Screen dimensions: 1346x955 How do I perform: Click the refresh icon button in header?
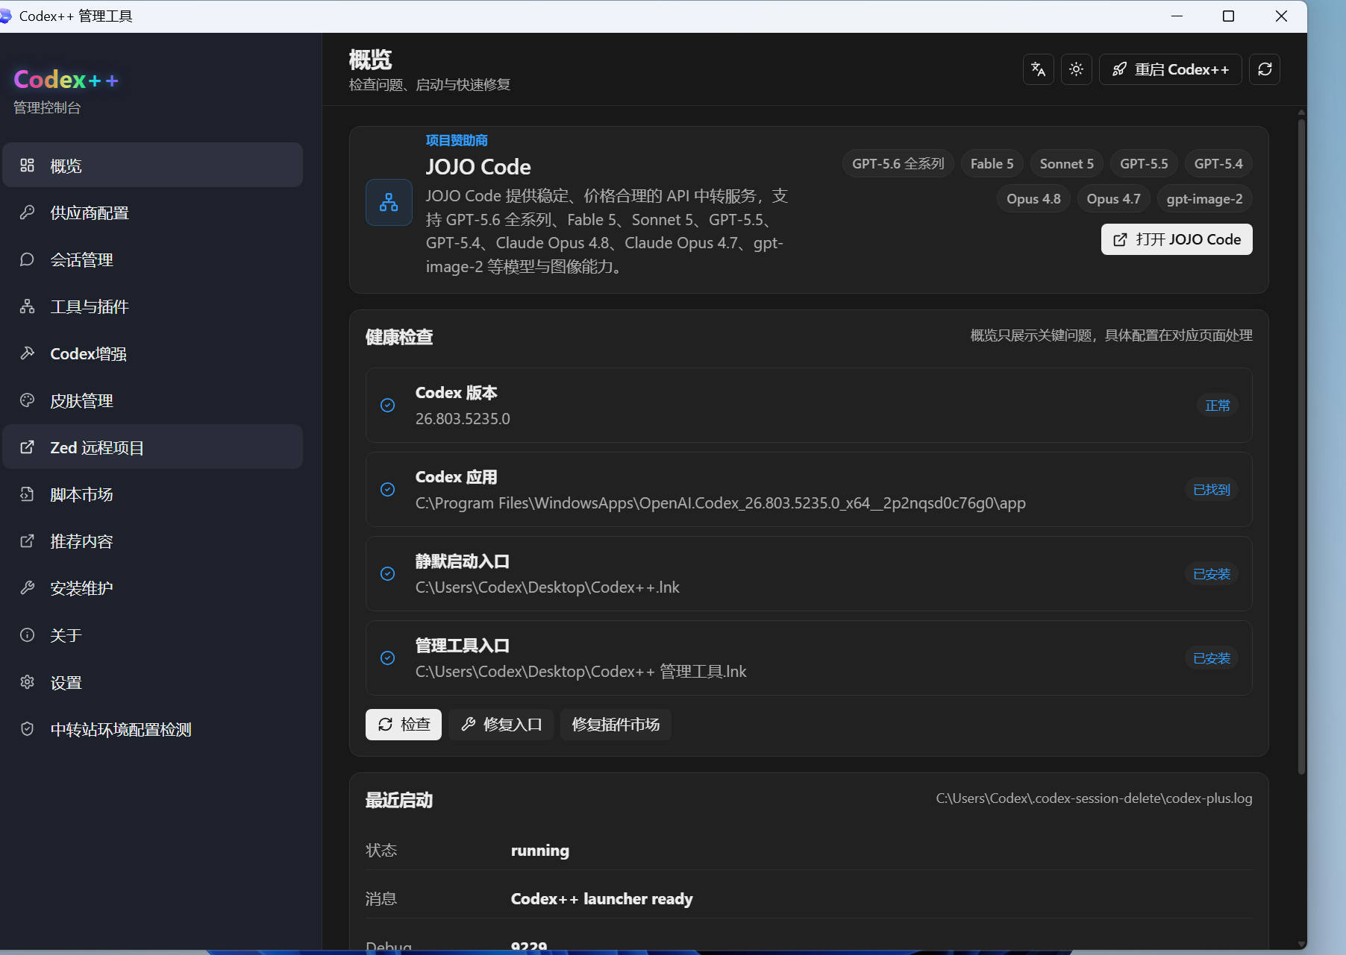point(1265,69)
